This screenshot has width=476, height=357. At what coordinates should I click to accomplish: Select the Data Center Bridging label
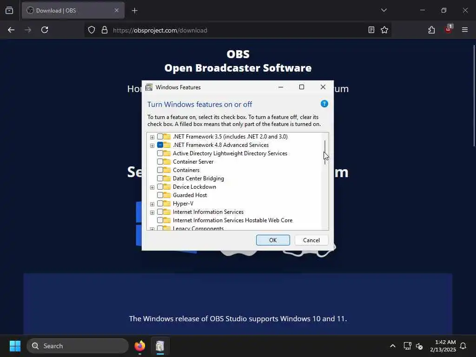(x=198, y=178)
